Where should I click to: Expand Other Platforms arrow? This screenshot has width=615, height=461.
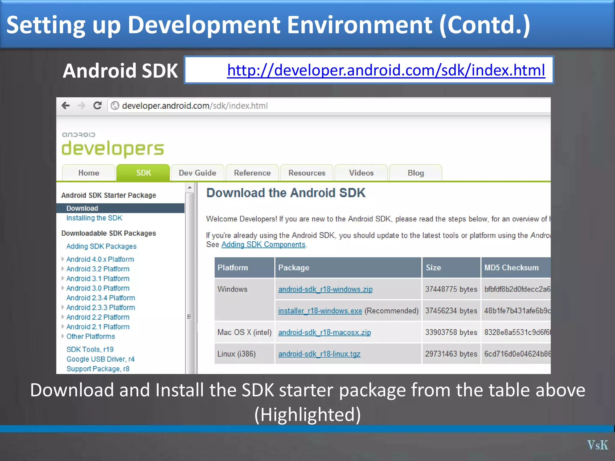coord(63,336)
